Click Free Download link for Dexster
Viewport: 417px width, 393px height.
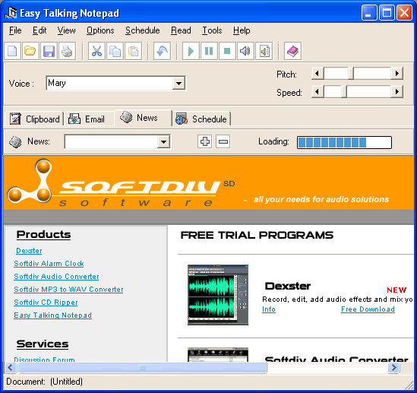coord(368,309)
